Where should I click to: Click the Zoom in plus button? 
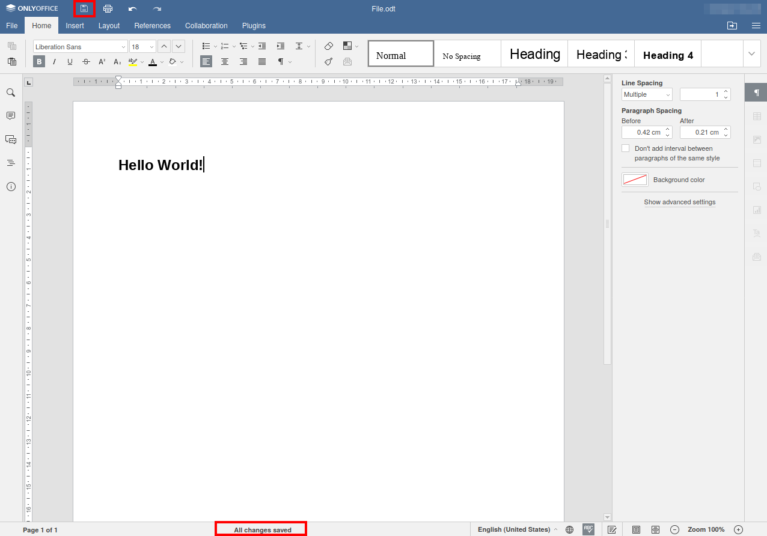[739, 529]
